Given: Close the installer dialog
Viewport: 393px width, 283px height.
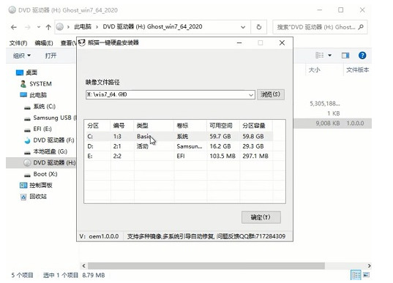Looking at the screenshot, I should 282,43.
